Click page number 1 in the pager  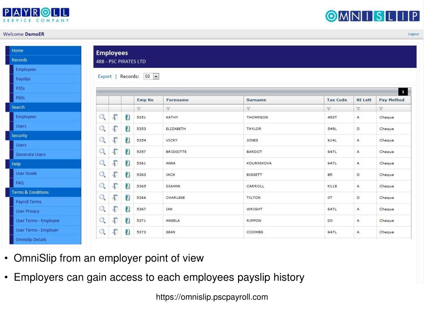point(403,92)
